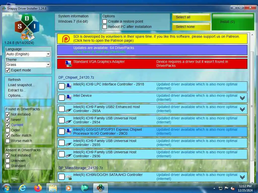Show hidden tray icons arrow
Viewport: 258px width, 193px height.
214,188
